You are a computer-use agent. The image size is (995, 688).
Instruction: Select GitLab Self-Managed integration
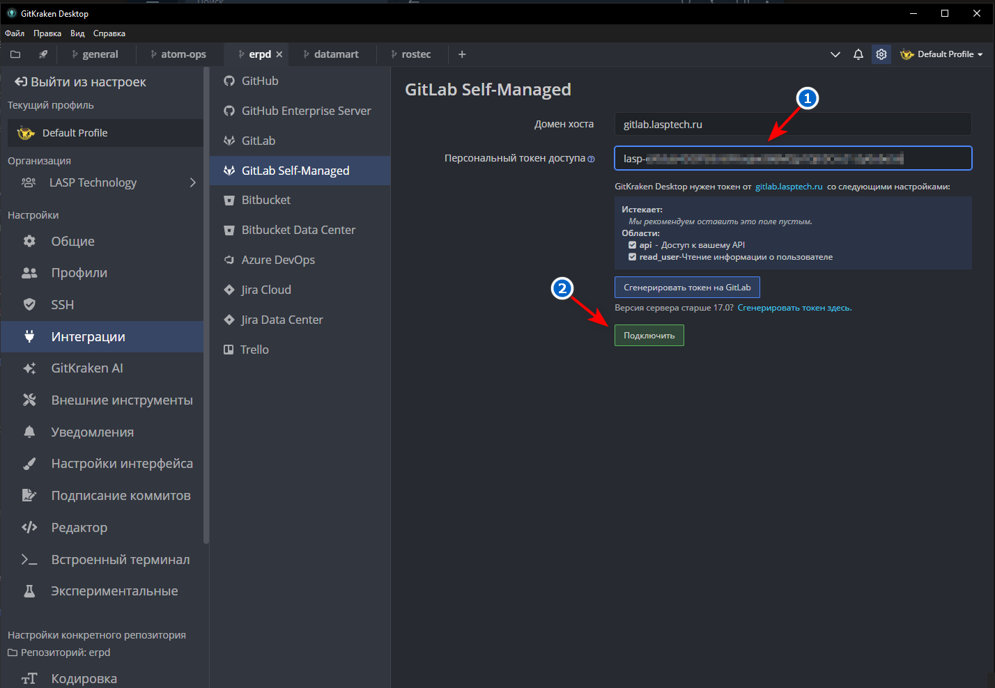(x=300, y=171)
